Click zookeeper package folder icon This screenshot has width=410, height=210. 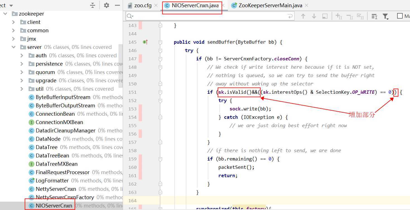[15, 14]
